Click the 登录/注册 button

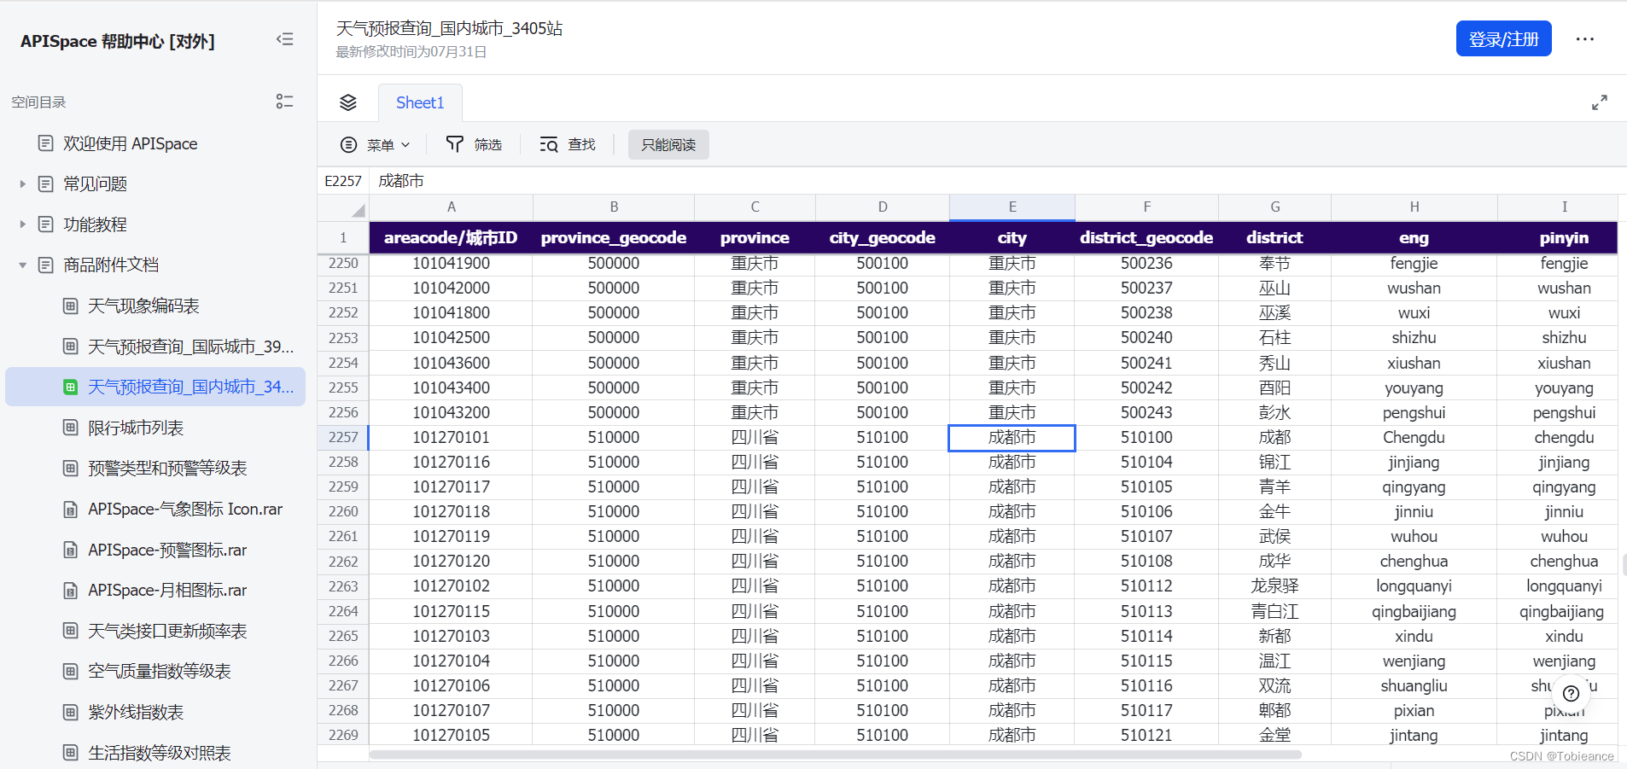[x=1503, y=39]
